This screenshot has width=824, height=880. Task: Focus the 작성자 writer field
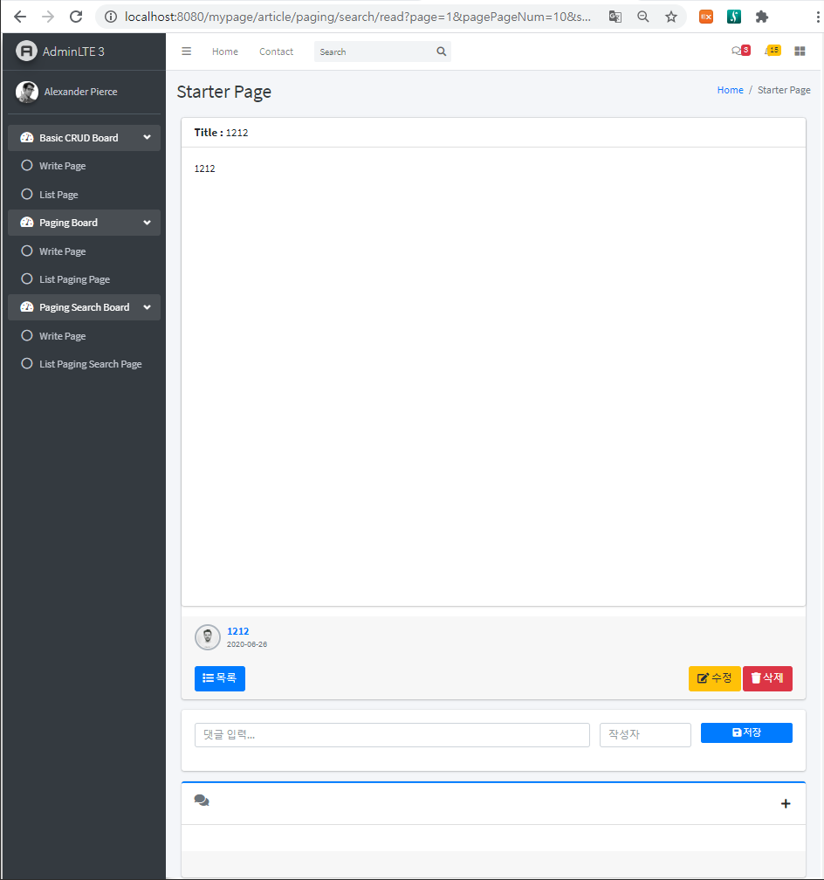click(x=646, y=735)
